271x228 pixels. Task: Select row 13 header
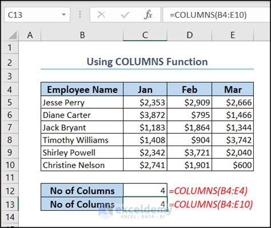tap(10, 204)
